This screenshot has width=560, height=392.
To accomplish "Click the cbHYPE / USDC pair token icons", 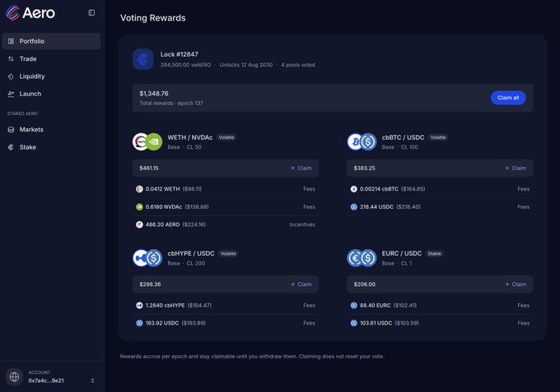I will [147, 258].
